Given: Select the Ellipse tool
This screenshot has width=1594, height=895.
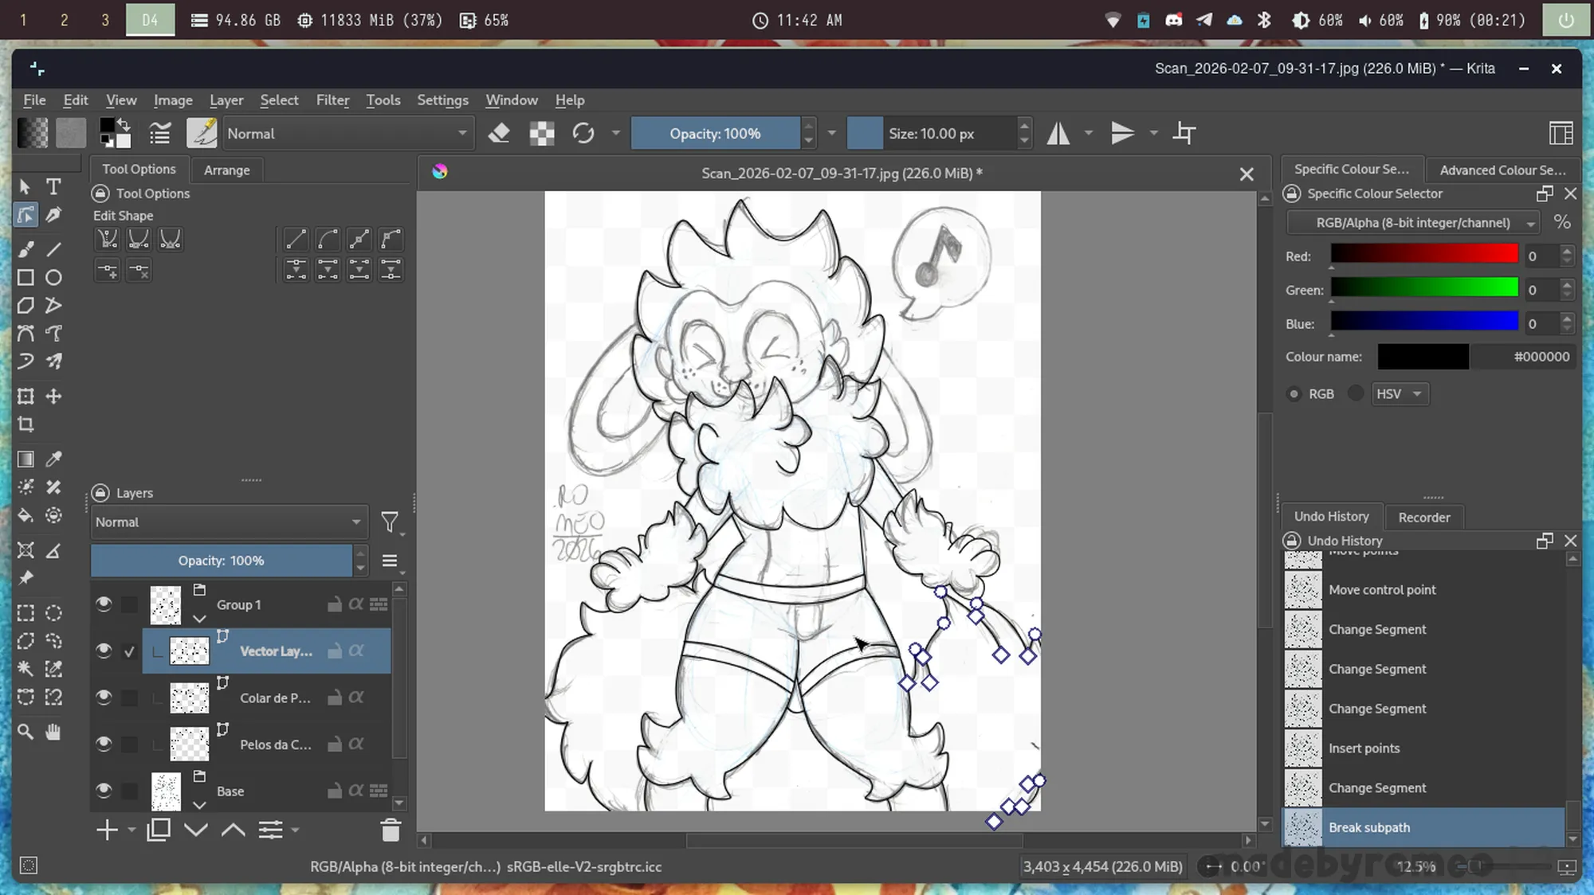Looking at the screenshot, I should coord(53,277).
